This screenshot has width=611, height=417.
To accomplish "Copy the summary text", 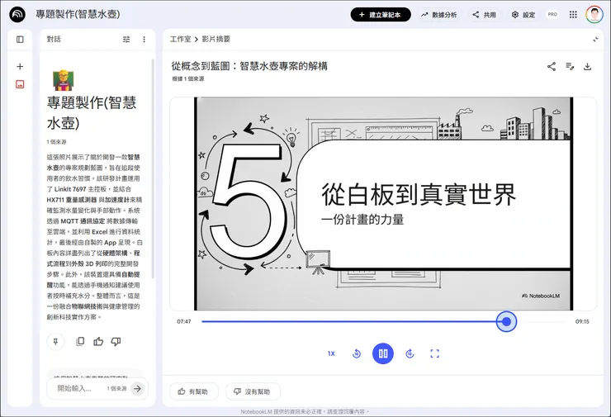I will (80, 342).
